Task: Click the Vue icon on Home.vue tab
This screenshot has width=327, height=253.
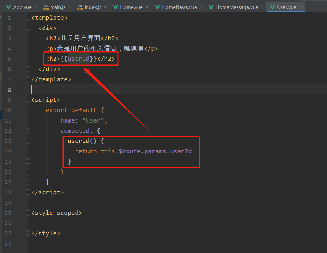Action: [x=115, y=7]
